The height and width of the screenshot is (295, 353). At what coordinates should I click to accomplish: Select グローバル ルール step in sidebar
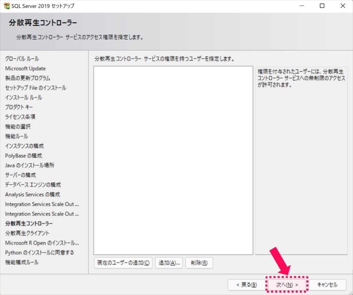pos(22,59)
